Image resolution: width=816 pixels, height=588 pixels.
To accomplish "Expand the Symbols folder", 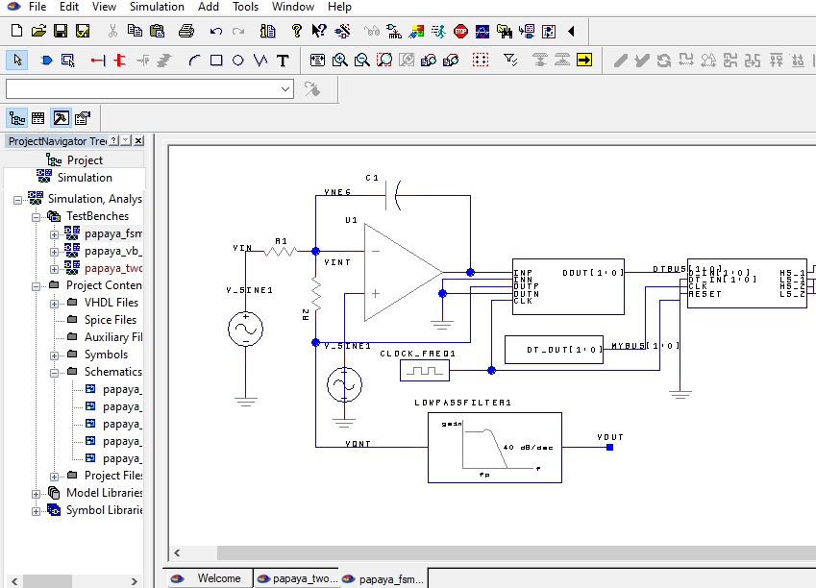I will pos(54,355).
